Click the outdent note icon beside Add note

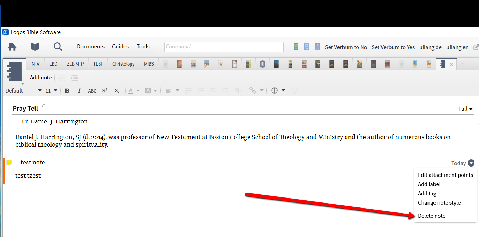click(x=62, y=78)
